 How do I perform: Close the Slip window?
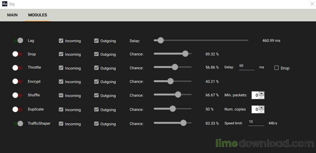(312, 4)
